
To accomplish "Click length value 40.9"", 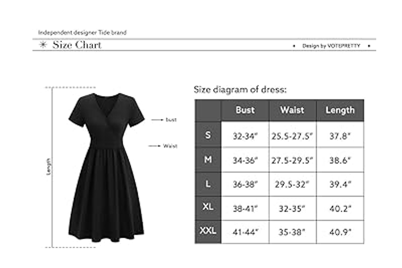I will (x=340, y=232).
